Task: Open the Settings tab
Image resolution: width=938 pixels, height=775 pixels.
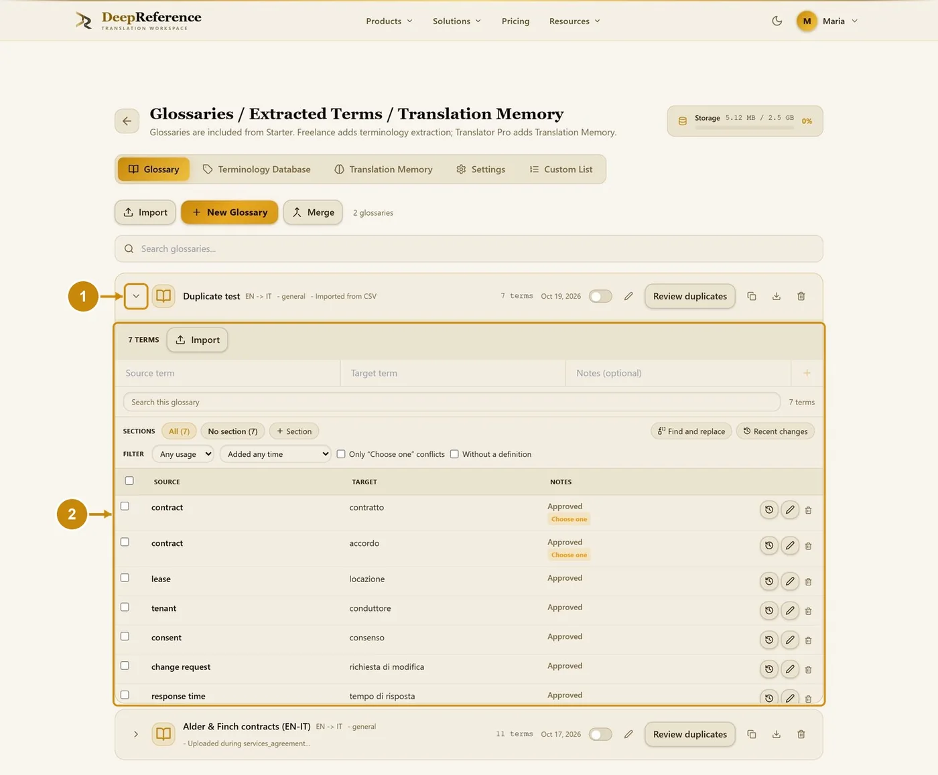Action: click(480, 169)
